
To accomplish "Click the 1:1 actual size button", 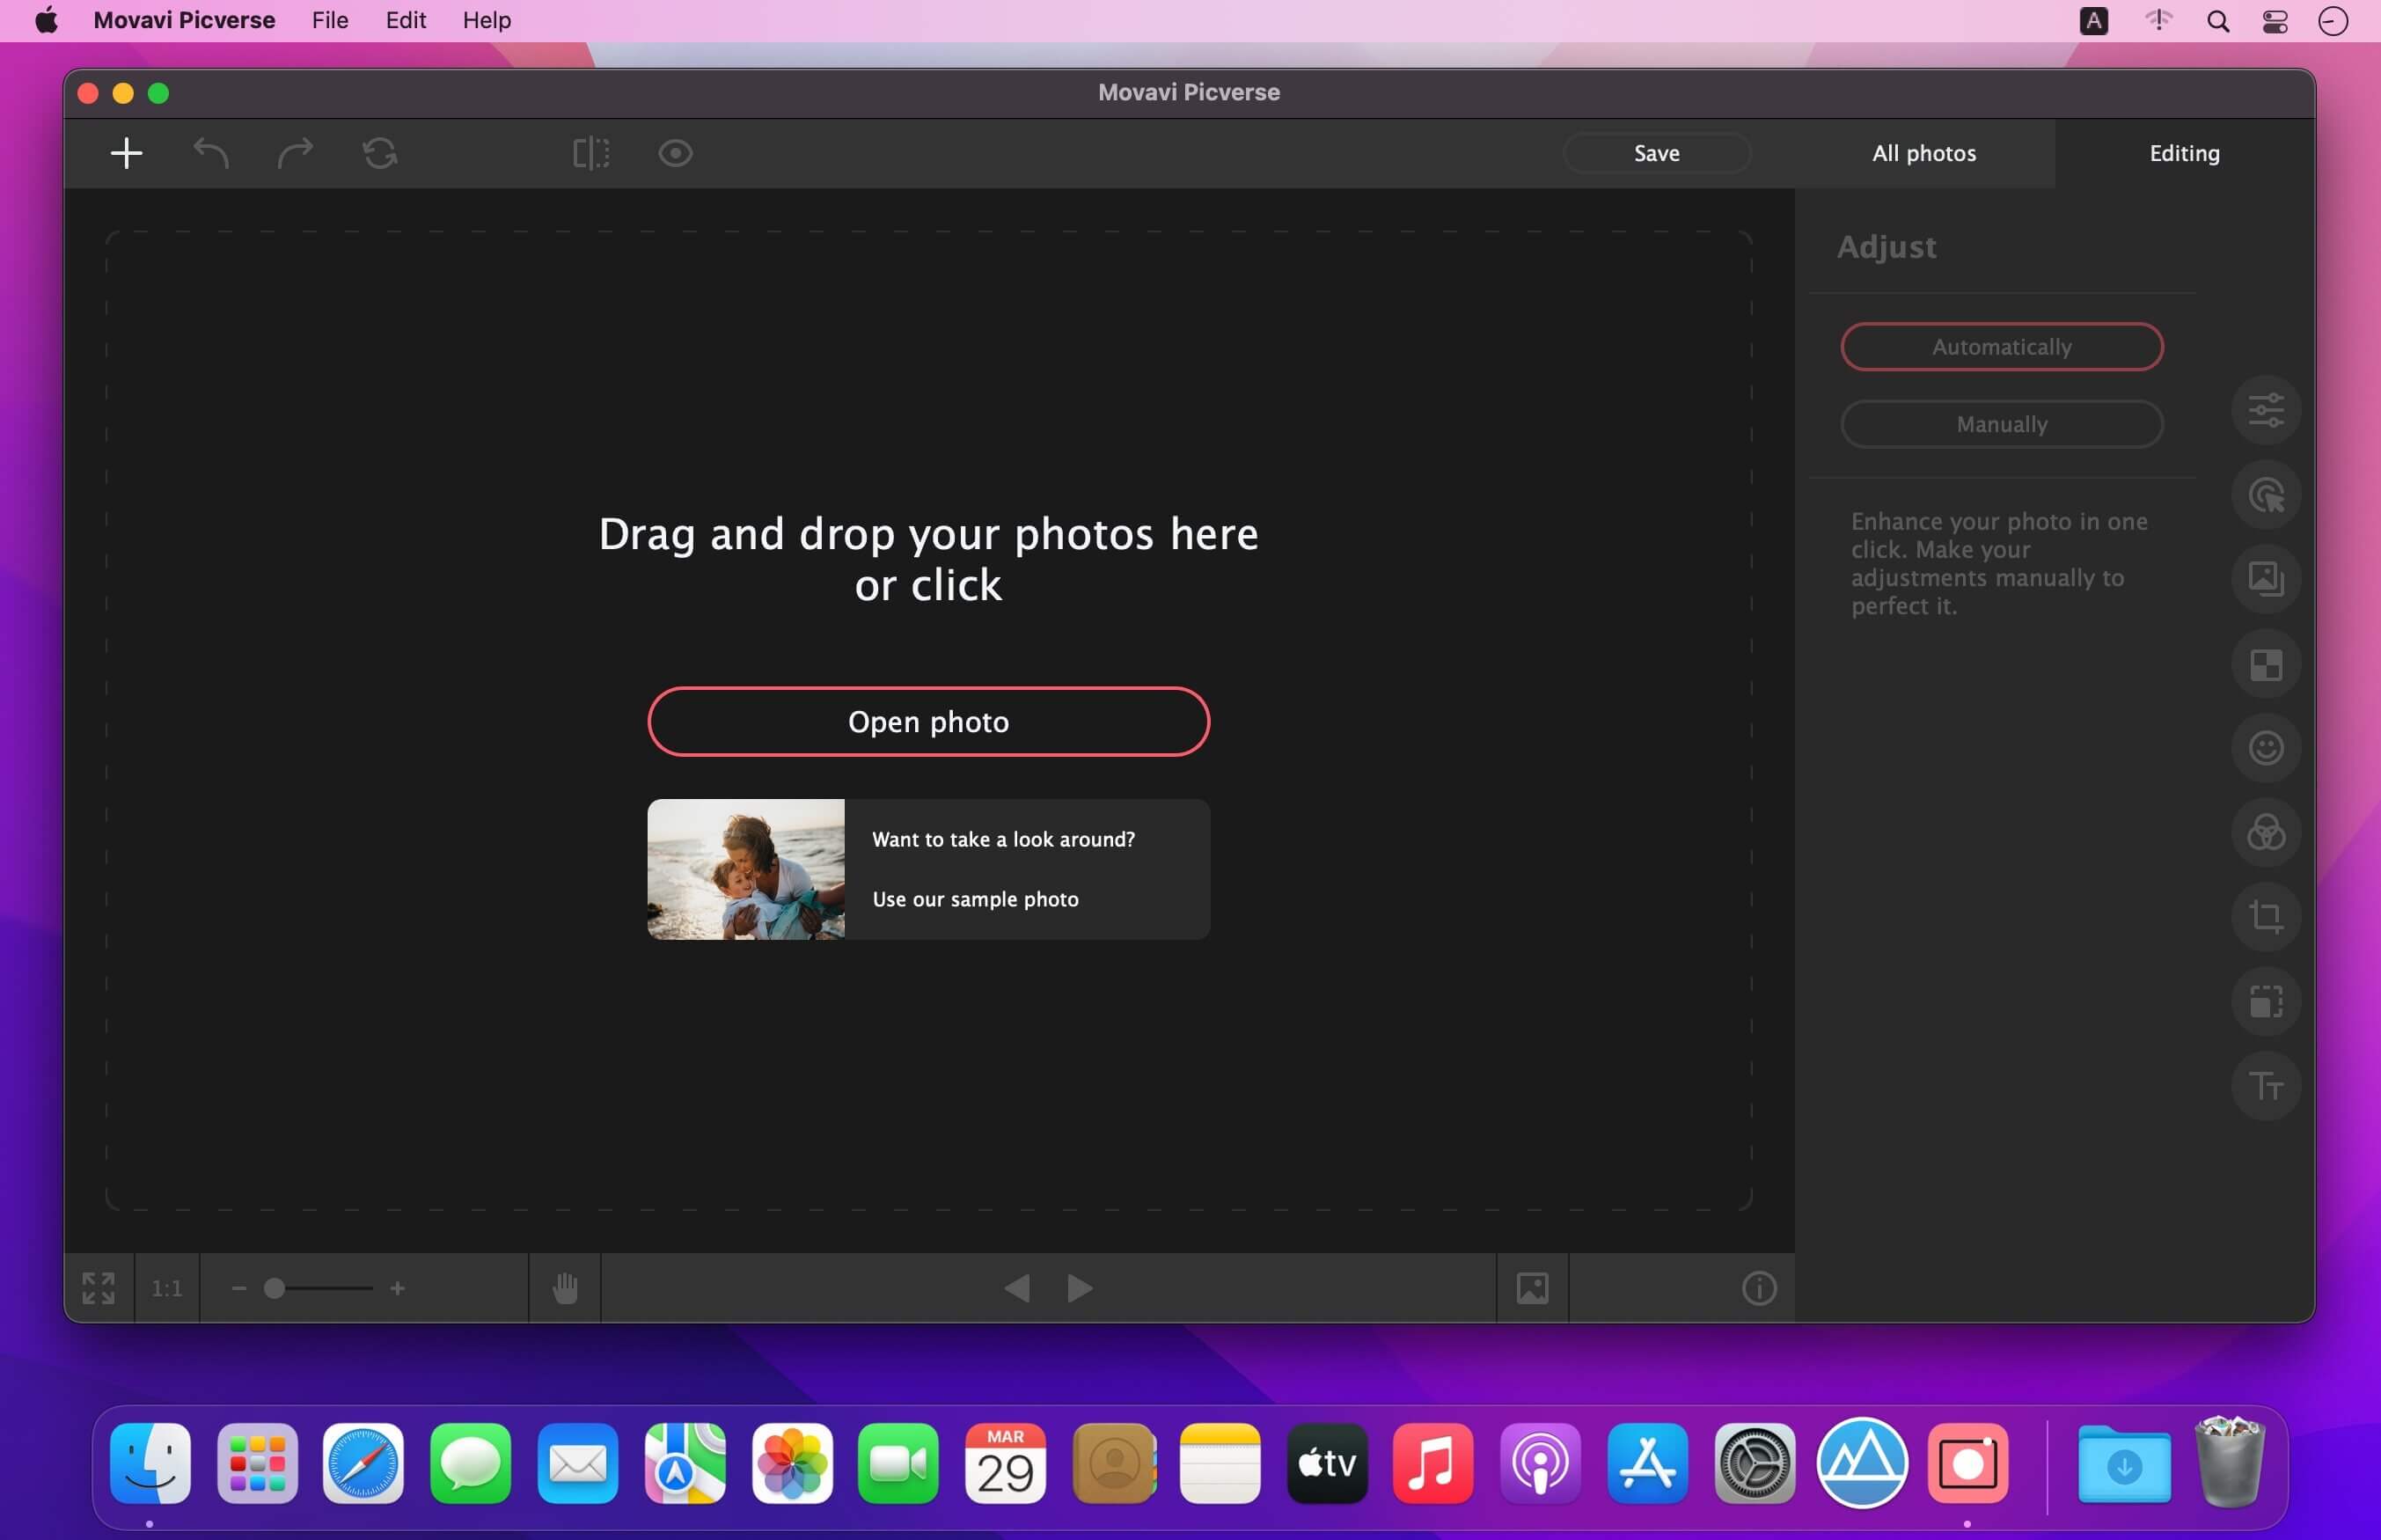I will (167, 1288).
